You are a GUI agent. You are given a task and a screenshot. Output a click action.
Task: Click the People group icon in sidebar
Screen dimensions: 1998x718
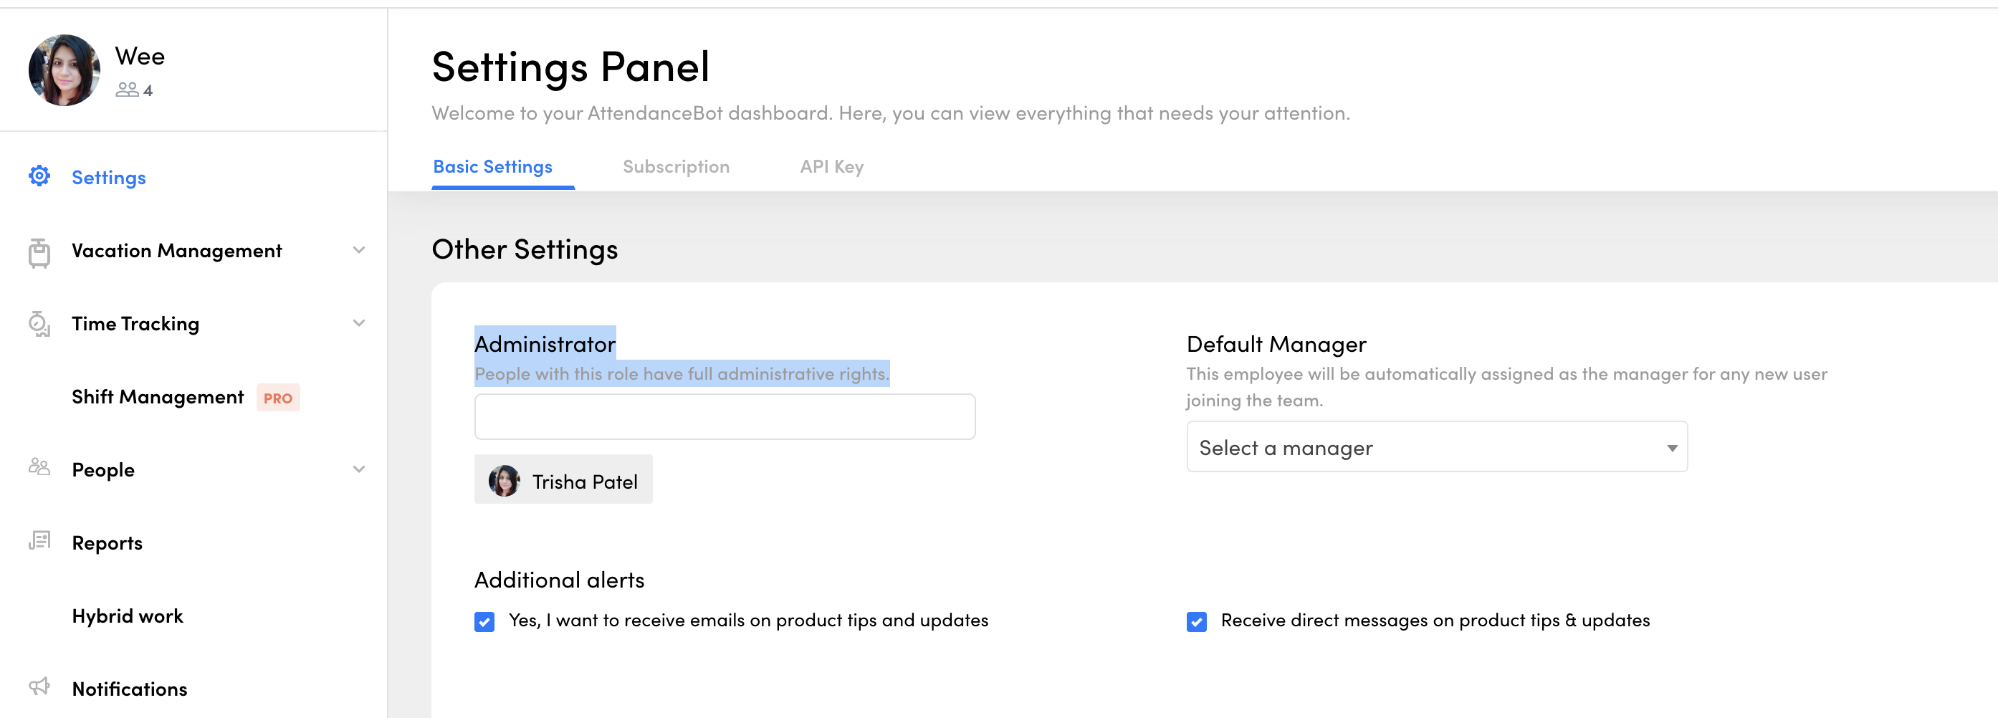pos(39,467)
